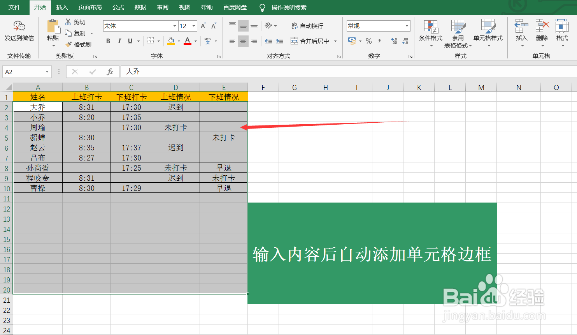Image resolution: width=577 pixels, height=335 pixels.
Task: Open the 数据 ribbon tab
Action: (140, 7)
